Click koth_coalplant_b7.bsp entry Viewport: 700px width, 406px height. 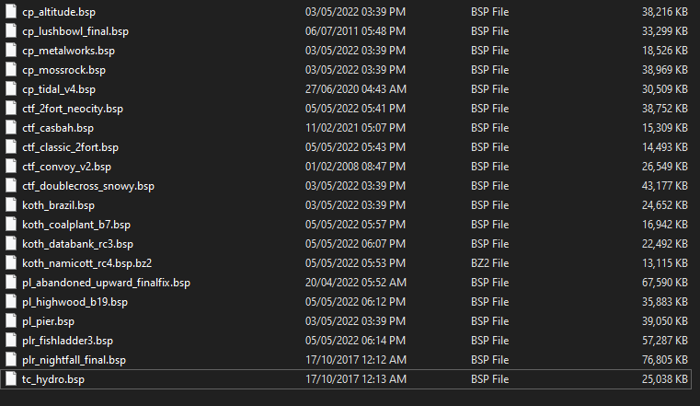click(76, 225)
